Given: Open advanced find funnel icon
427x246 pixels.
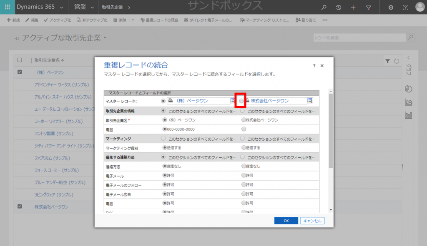Looking at the screenshot, I should [x=369, y=7].
